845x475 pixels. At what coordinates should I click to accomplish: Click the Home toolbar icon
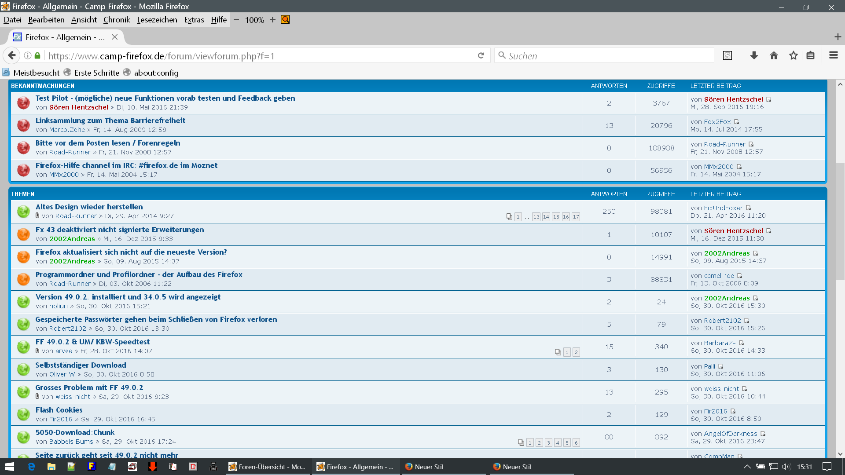point(774,55)
